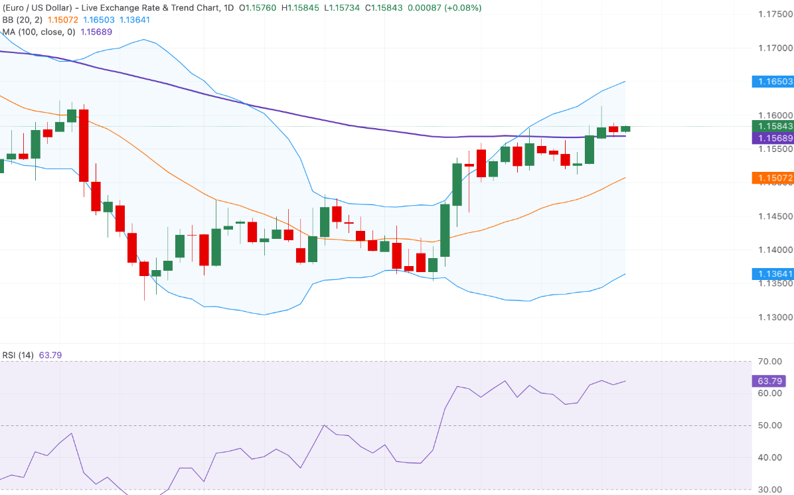Click the 1.13000 price scale tick
The image size is (794, 495).
775,317
